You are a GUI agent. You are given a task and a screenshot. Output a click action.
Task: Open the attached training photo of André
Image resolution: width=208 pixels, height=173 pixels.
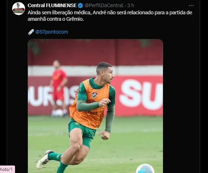95,106
